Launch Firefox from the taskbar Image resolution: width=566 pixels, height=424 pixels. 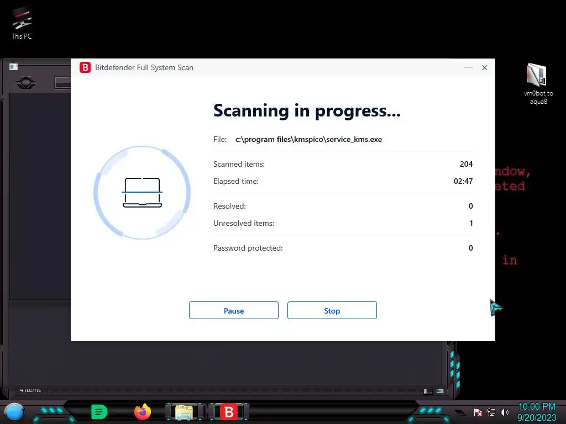click(x=143, y=412)
